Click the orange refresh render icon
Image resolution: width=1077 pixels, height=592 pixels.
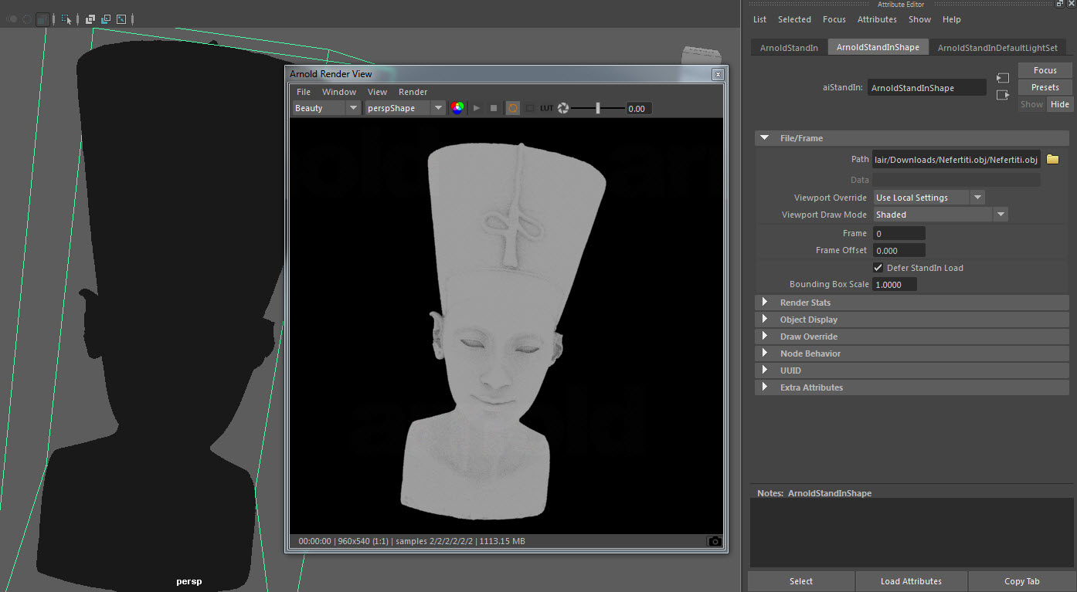512,108
